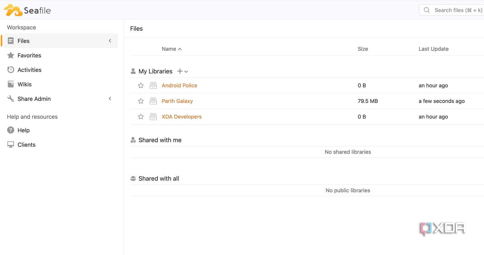This screenshot has width=484, height=255.
Task: Open the XDA Developers library link
Action: [x=182, y=117]
